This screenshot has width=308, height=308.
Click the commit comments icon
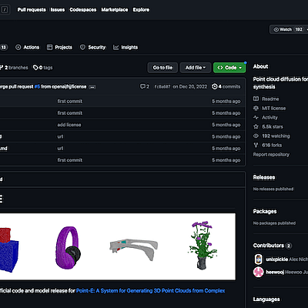click(142, 86)
